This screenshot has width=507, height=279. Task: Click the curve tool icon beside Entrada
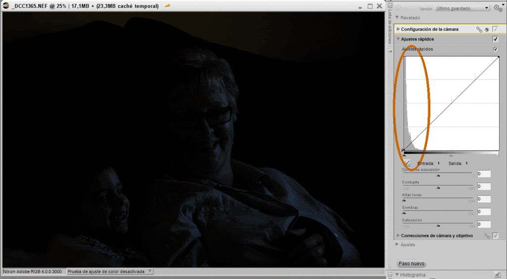pos(407,163)
